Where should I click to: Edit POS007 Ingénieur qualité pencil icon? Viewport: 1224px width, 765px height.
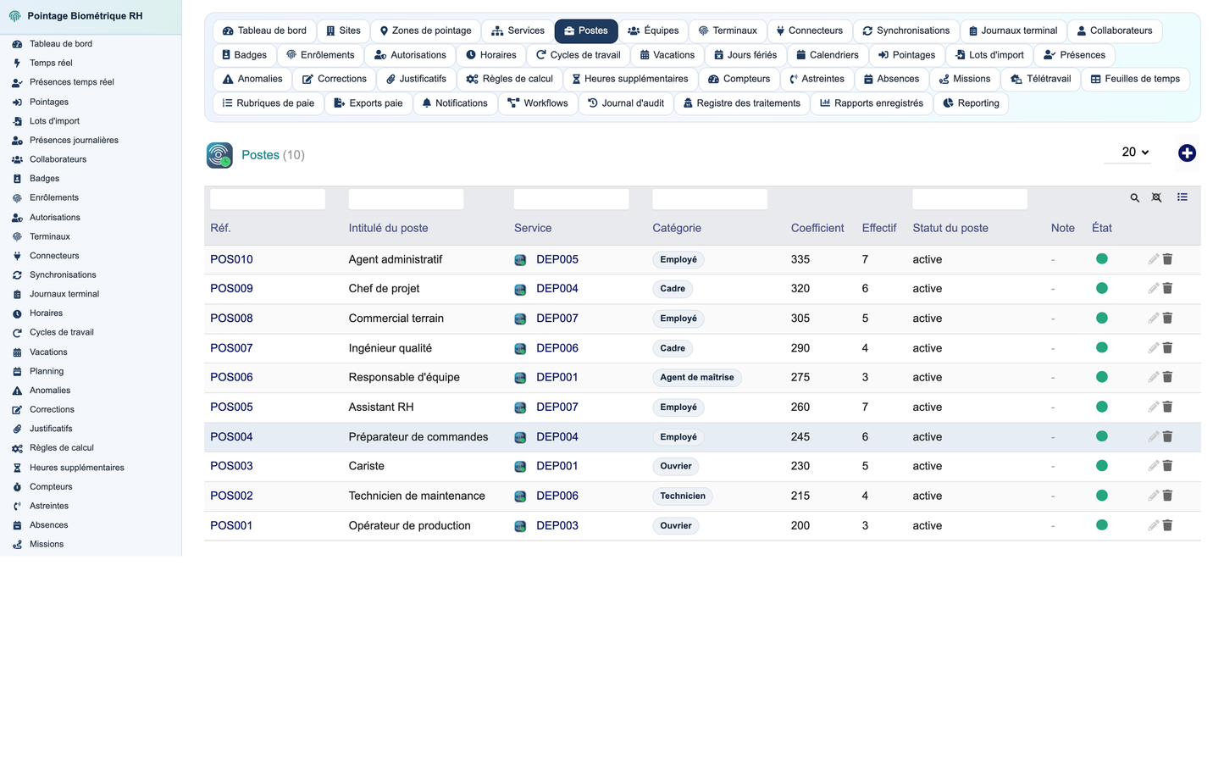pos(1153,347)
